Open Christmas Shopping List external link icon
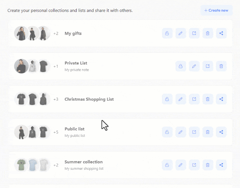 click(194, 99)
